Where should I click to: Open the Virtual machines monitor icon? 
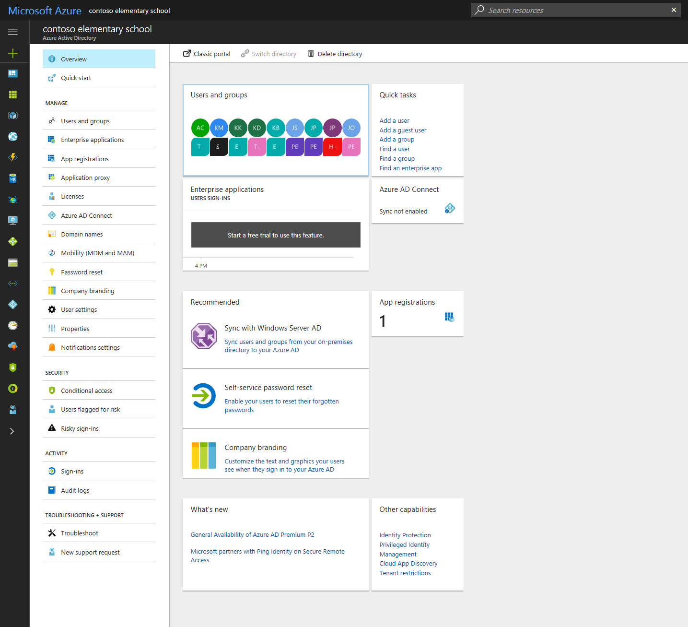click(13, 220)
